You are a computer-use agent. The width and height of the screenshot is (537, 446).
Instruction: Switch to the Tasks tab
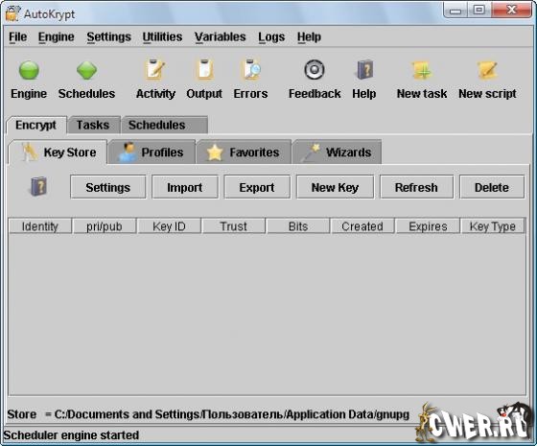(93, 125)
